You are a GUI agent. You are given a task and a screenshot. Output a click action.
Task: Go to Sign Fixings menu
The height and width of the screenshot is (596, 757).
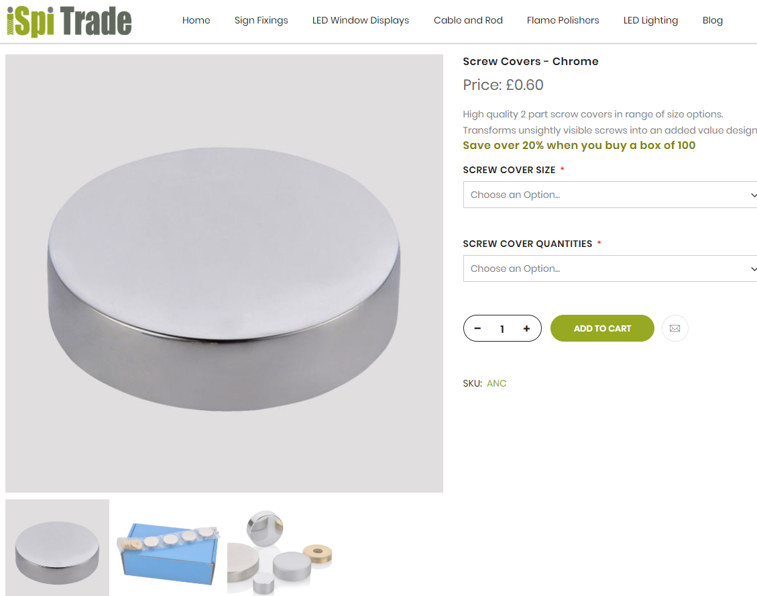(x=261, y=20)
